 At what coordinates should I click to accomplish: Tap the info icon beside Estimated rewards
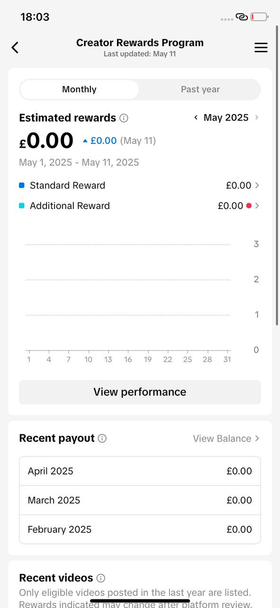click(x=124, y=118)
